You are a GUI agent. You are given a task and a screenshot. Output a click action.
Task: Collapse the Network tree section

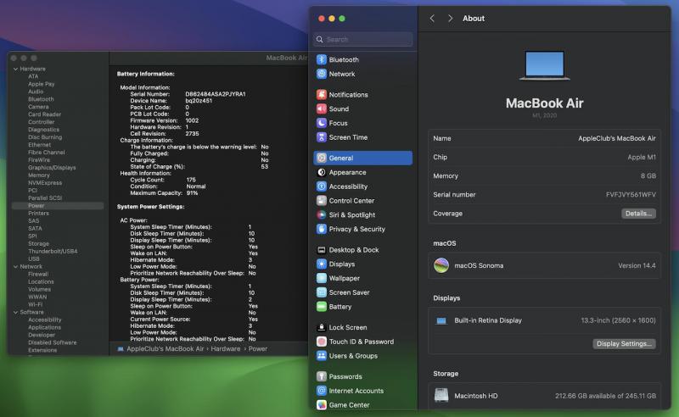pos(14,266)
